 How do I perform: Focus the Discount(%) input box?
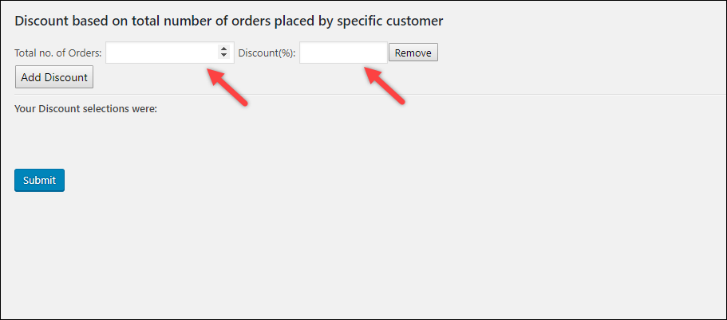tap(344, 53)
